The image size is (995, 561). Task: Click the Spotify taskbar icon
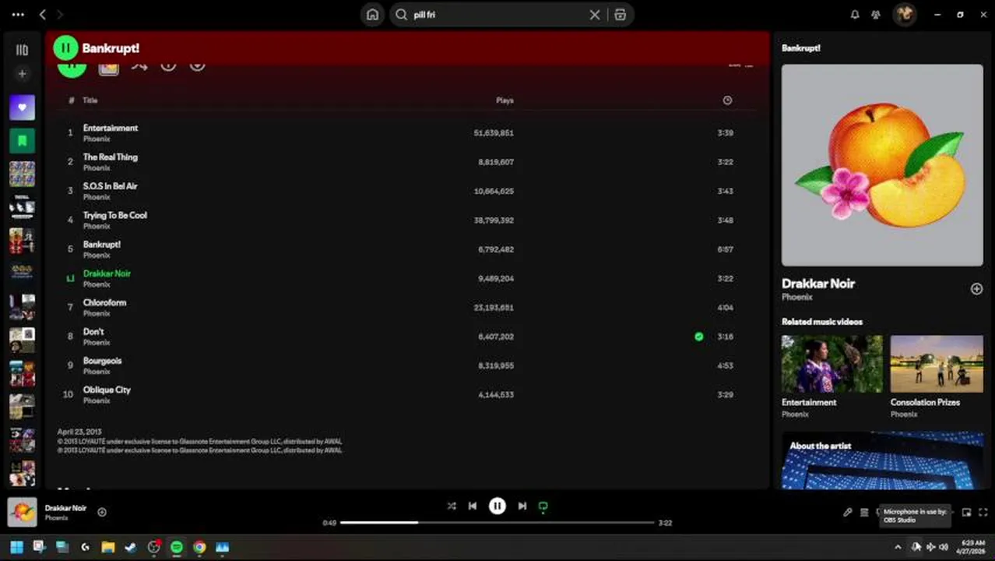177,547
